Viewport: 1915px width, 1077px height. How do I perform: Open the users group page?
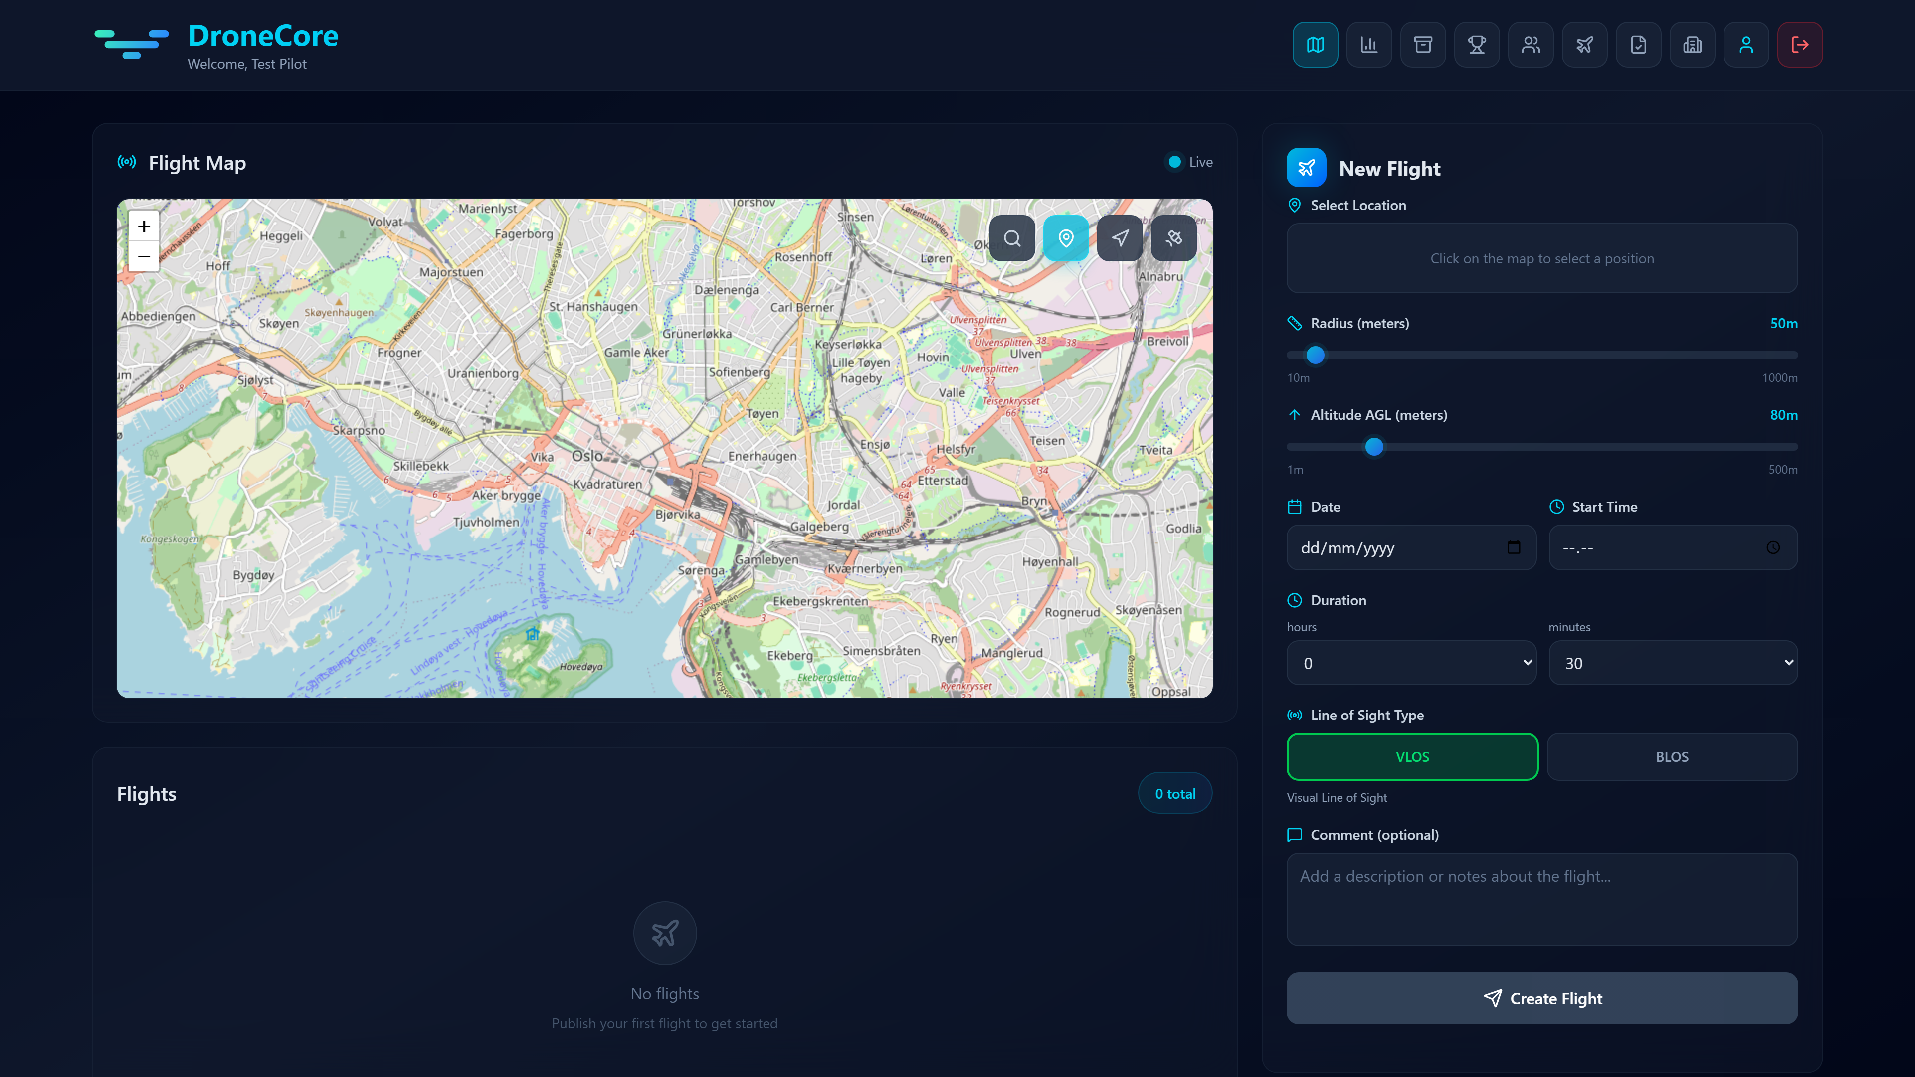pyautogui.click(x=1531, y=44)
